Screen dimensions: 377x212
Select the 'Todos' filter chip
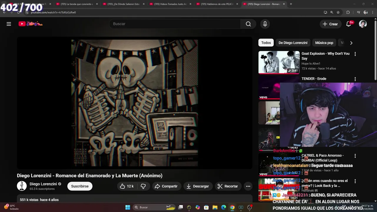pos(266,43)
